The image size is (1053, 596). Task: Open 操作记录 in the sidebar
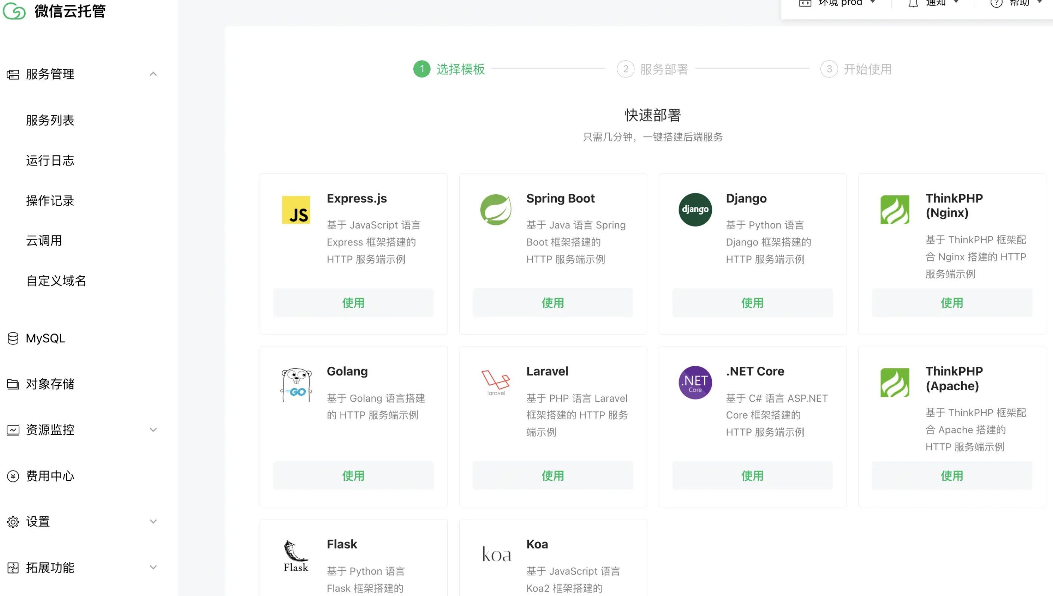click(50, 201)
